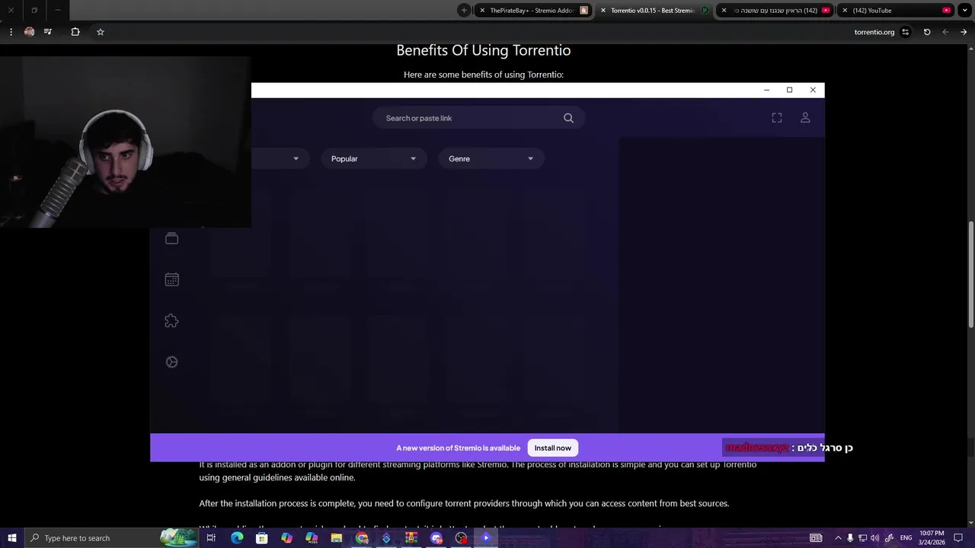Click inside Search or paste link field
This screenshot has height=548, width=975.
478,118
